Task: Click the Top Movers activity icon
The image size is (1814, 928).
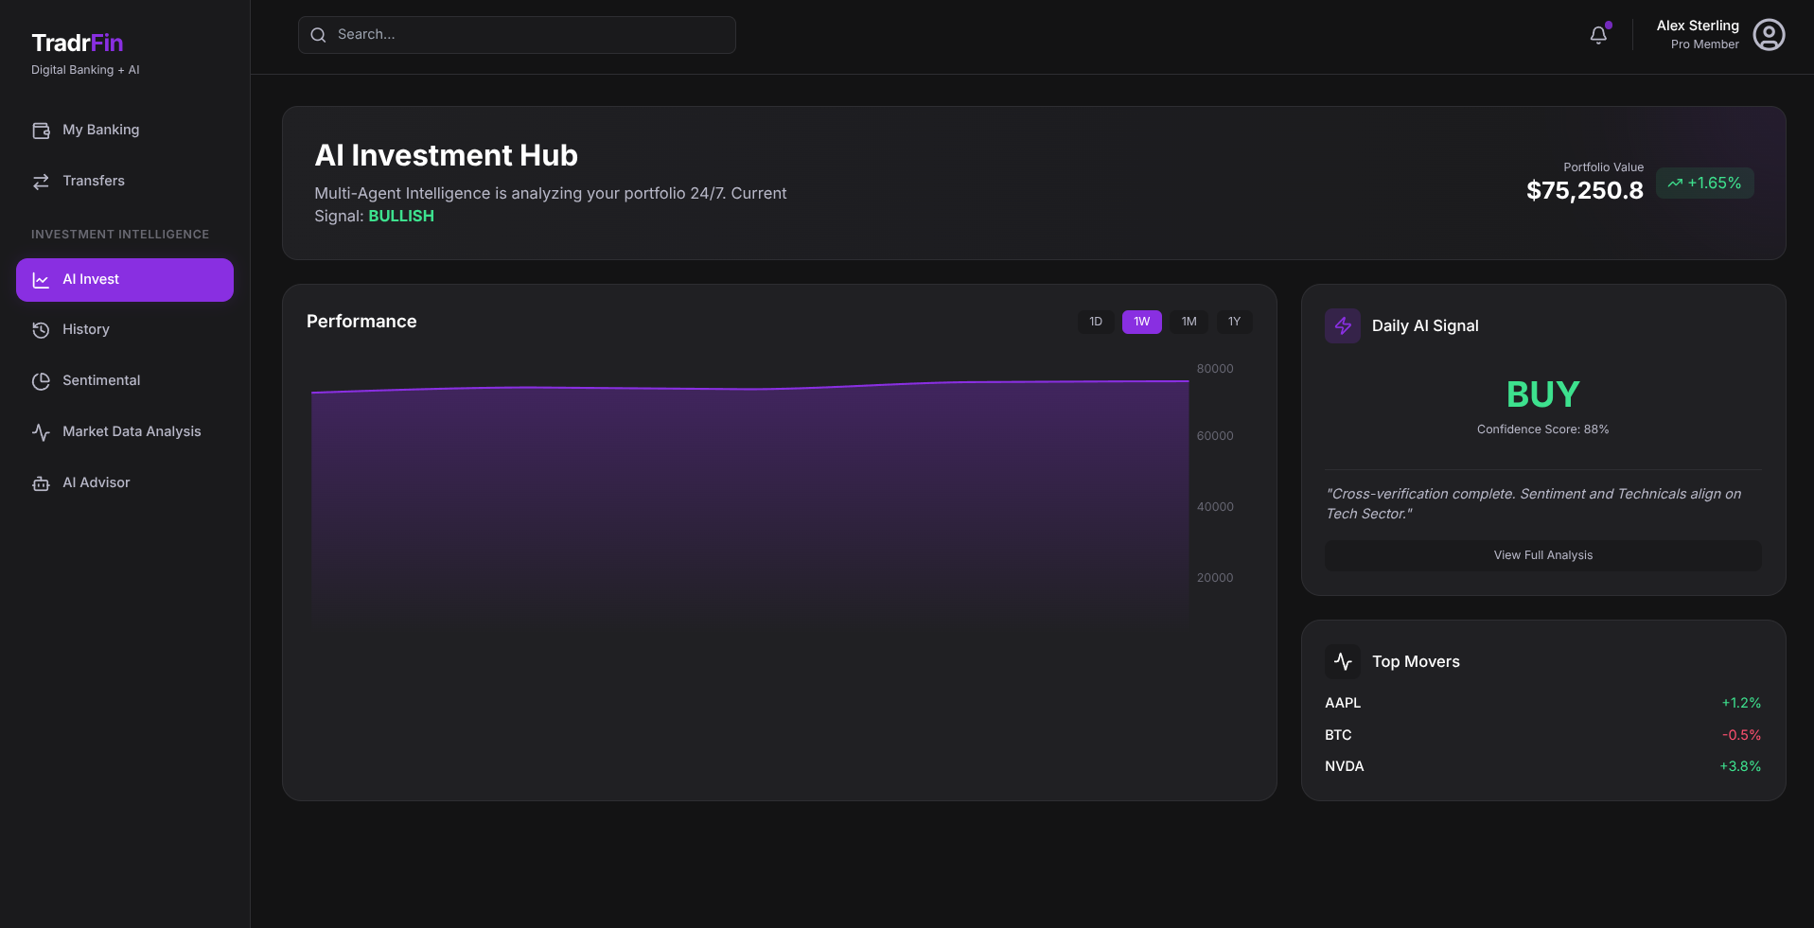Action: coord(1343,662)
